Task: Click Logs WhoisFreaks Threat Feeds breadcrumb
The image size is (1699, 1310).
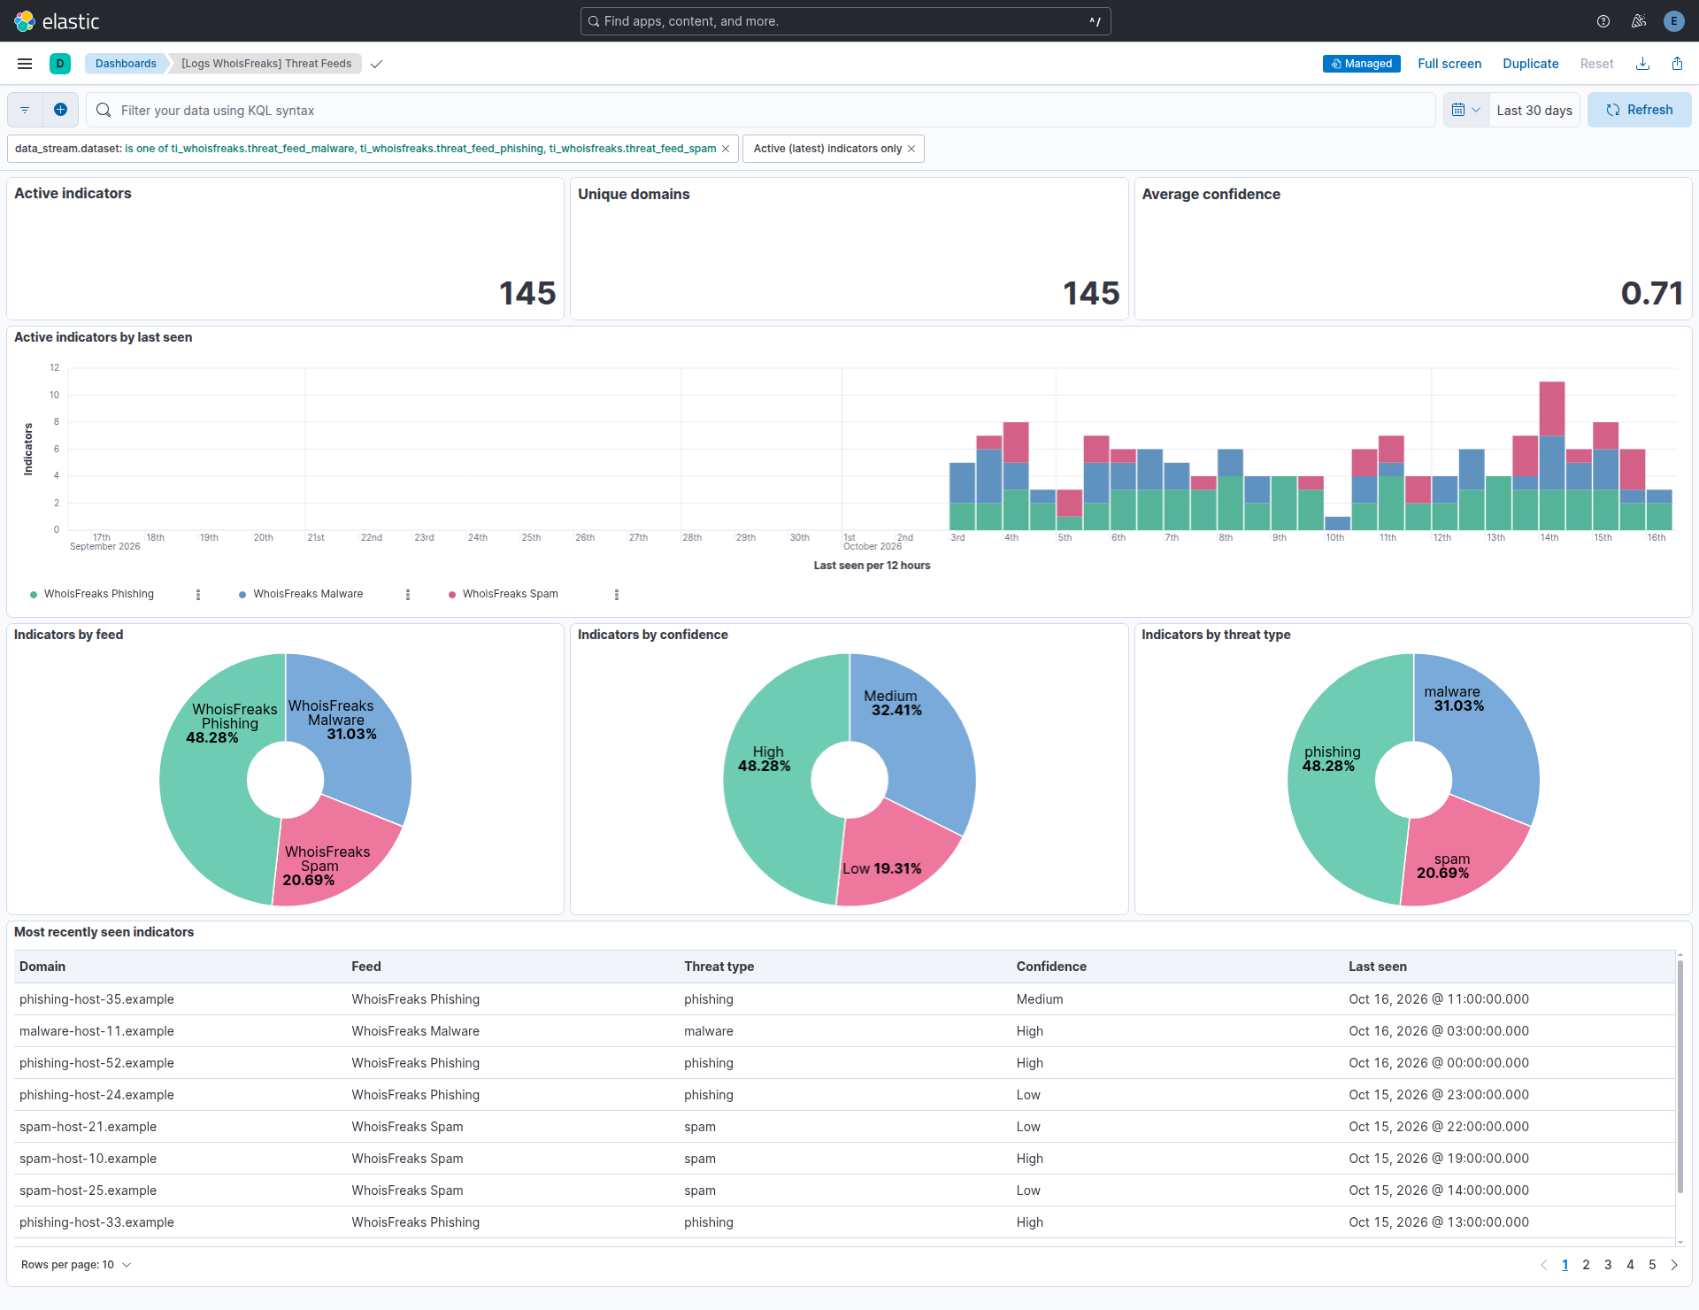Action: point(266,64)
